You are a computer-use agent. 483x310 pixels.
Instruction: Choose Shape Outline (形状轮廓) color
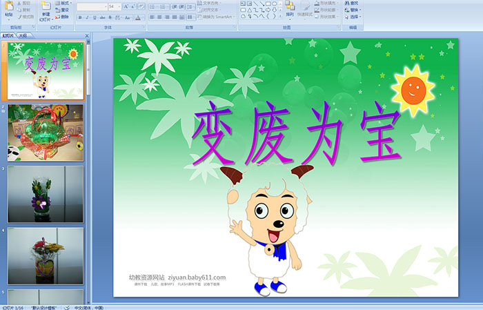pos(326,10)
